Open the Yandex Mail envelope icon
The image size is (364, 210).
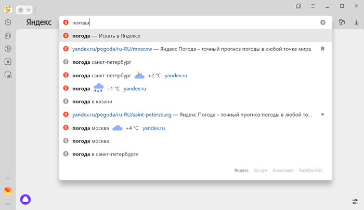8,191
